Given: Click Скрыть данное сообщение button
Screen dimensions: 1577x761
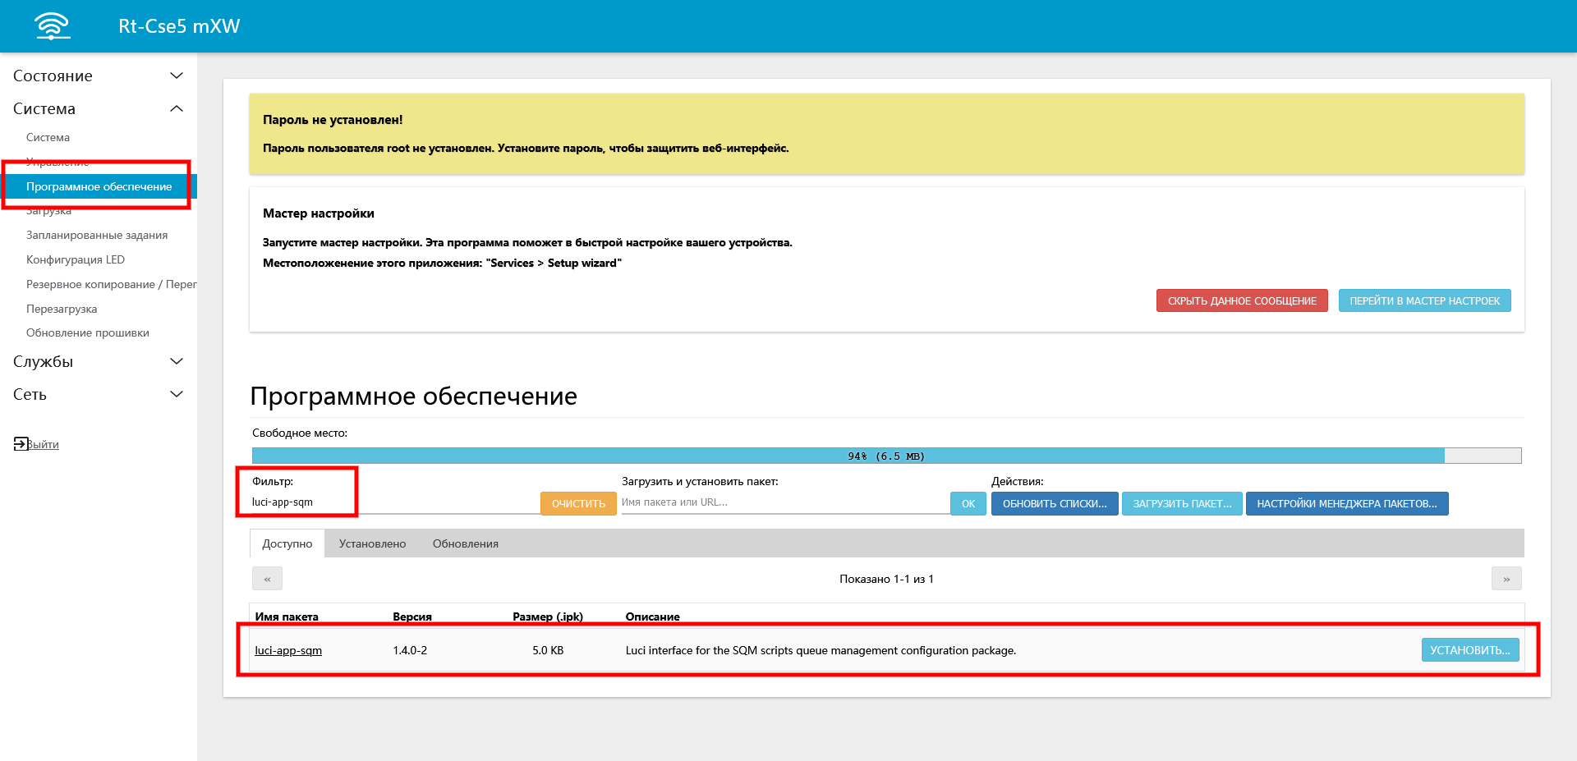Looking at the screenshot, I should click(1242, 300).
